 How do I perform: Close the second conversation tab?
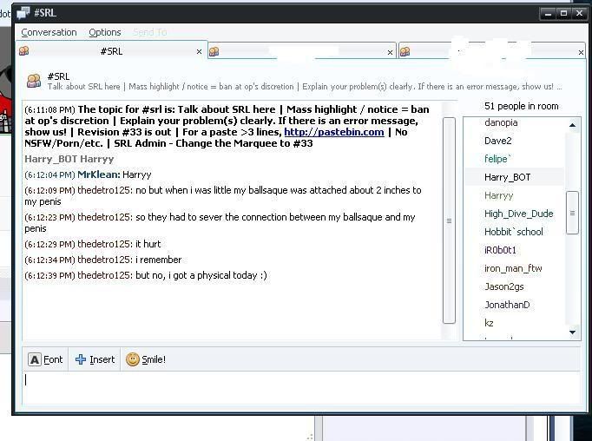390,52
